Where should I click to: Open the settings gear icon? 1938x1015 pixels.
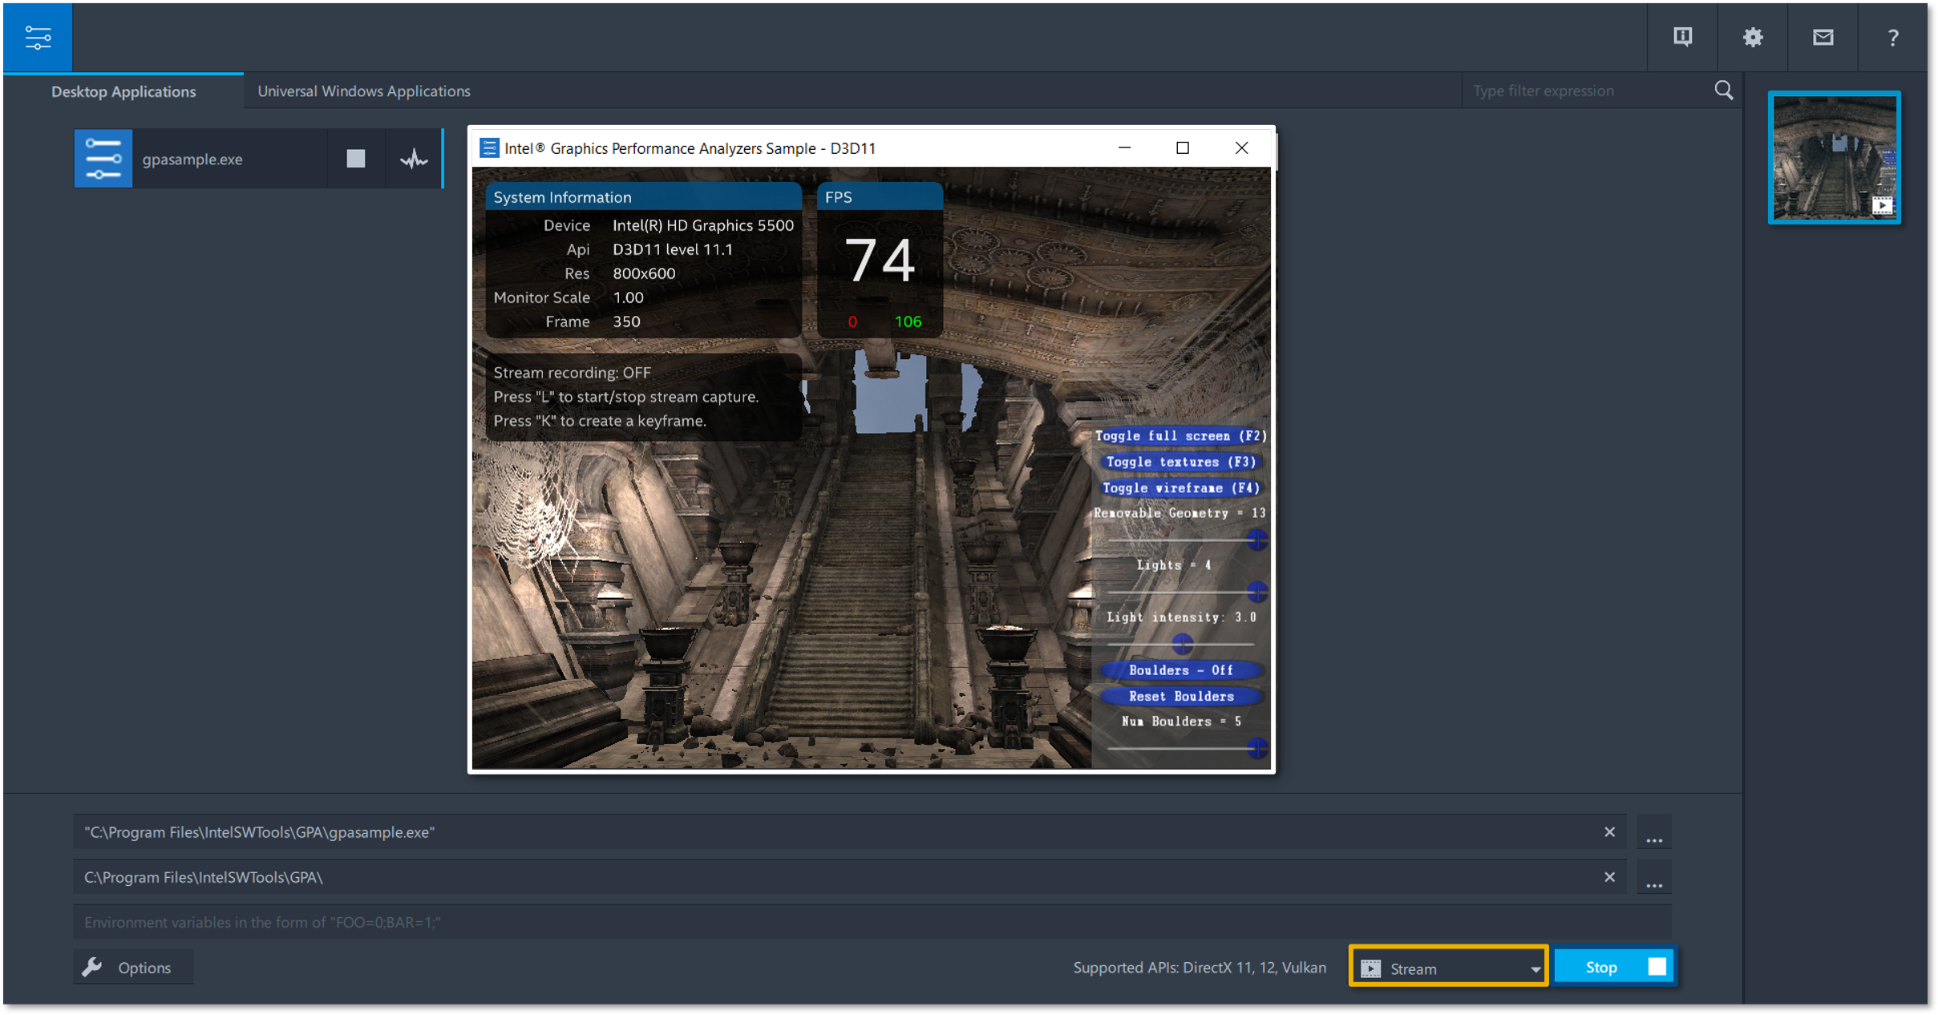click(1752, 37)
